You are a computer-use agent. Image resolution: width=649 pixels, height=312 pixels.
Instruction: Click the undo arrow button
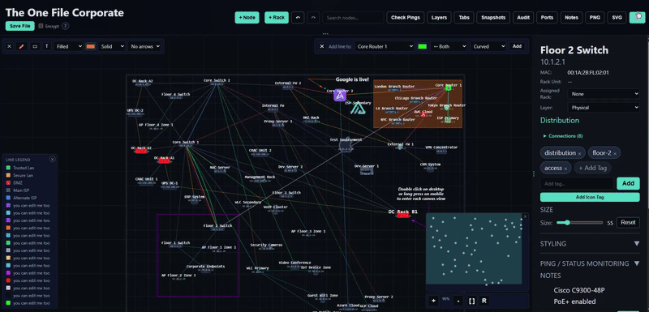[x=298, y=17]
